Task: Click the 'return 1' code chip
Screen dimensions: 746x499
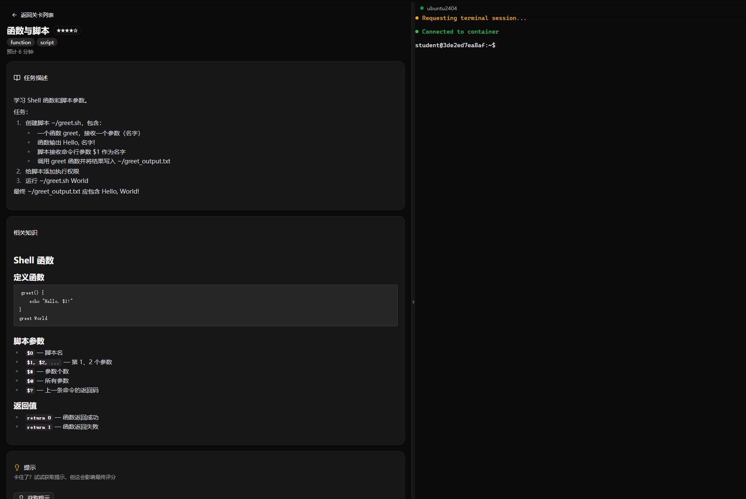Action: point(39,427)
